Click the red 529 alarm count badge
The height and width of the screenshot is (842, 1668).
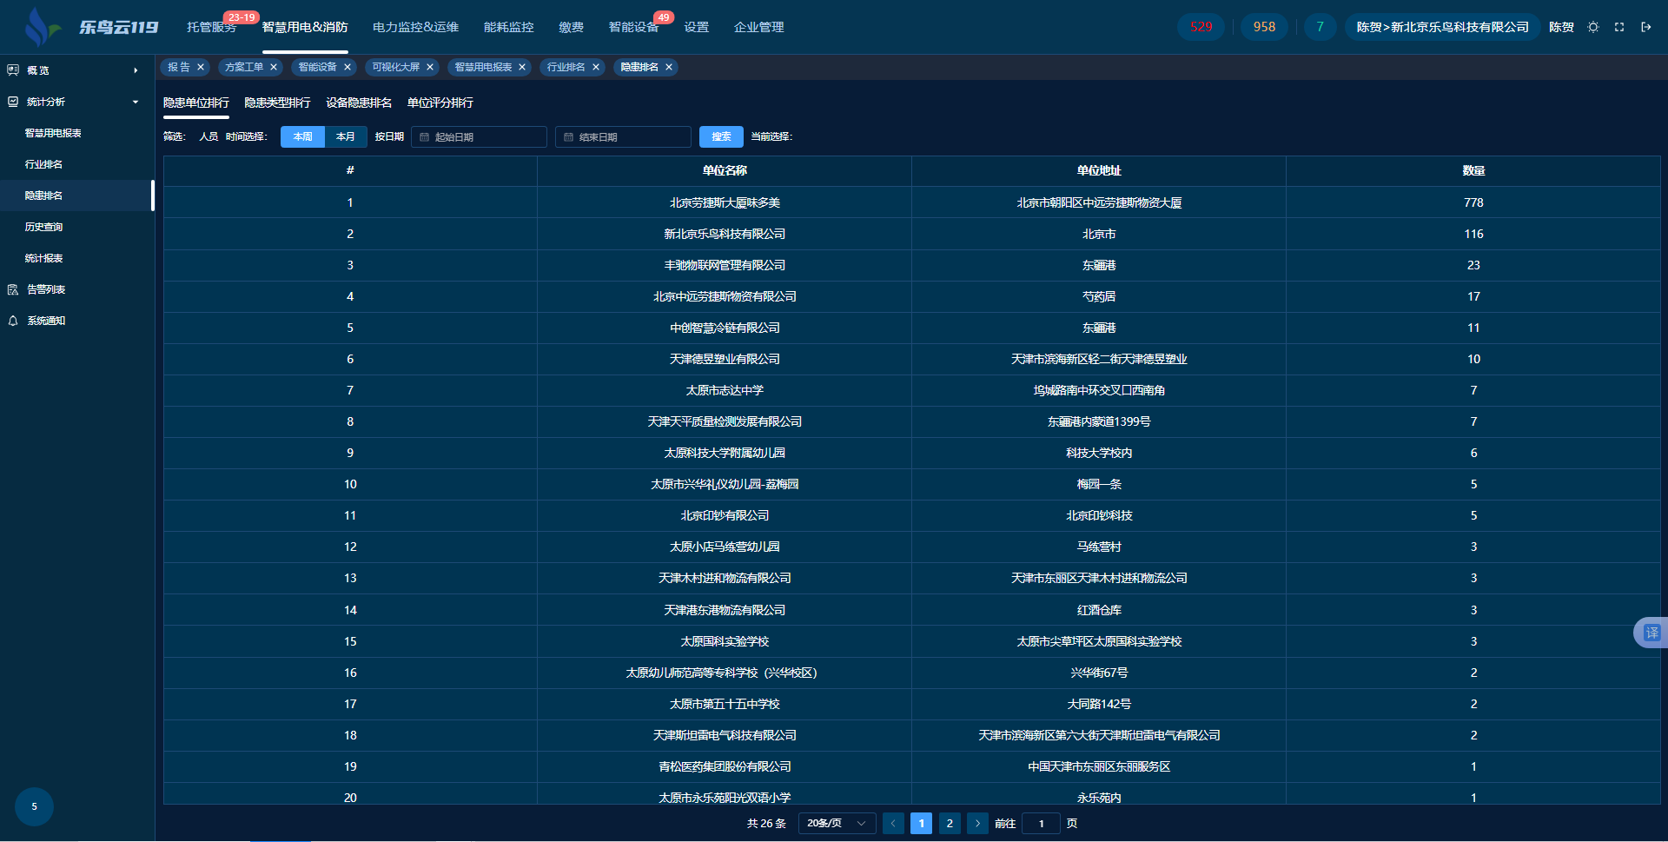(x=1201, y=27)
